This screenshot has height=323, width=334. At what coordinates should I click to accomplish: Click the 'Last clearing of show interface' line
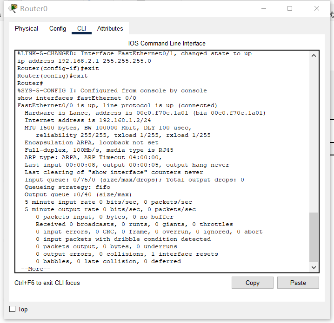click(114, 172)
